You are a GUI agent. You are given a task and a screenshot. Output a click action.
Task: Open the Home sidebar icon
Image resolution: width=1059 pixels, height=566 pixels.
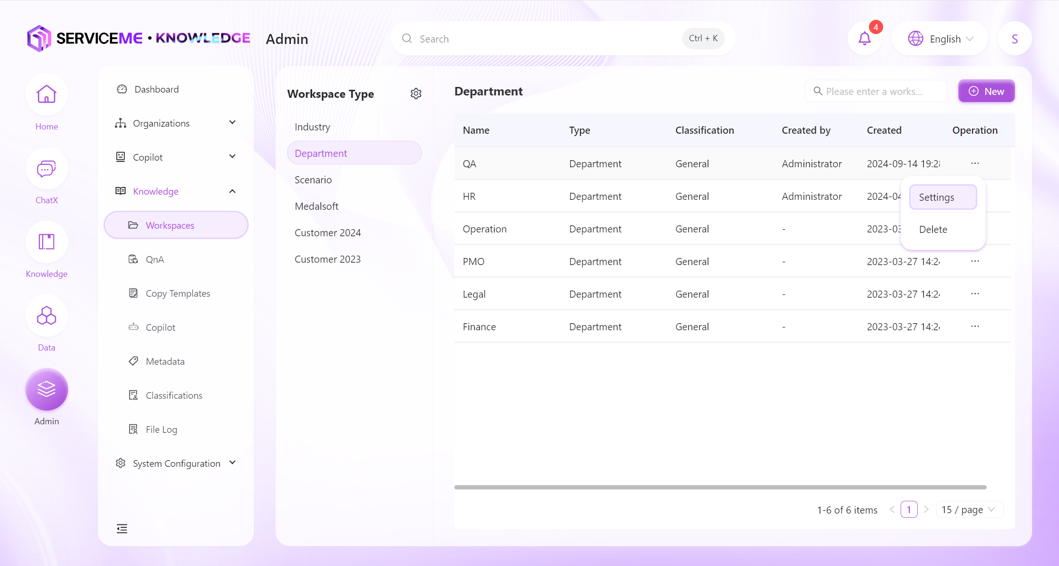[46, 95]
